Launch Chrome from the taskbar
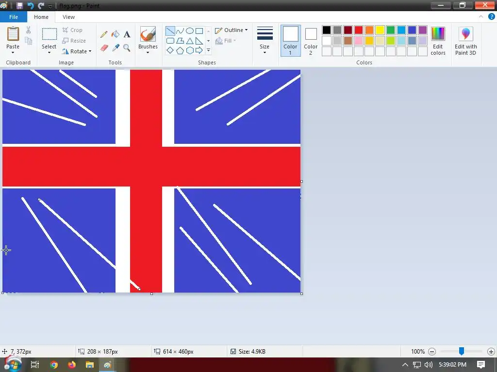This screenshot has height=372, width=497. click(54, 365)
